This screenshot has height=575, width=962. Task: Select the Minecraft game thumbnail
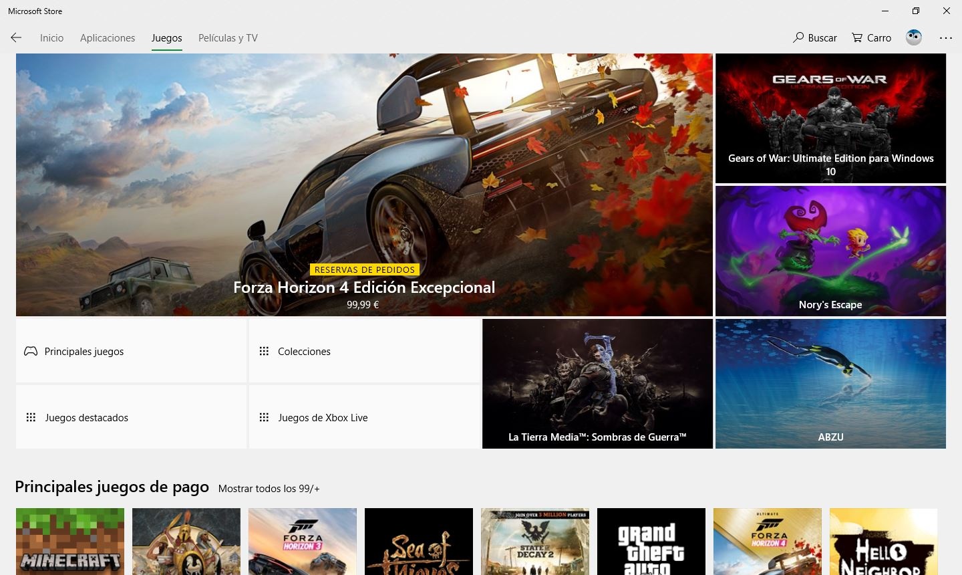click(x=70, y=542)
